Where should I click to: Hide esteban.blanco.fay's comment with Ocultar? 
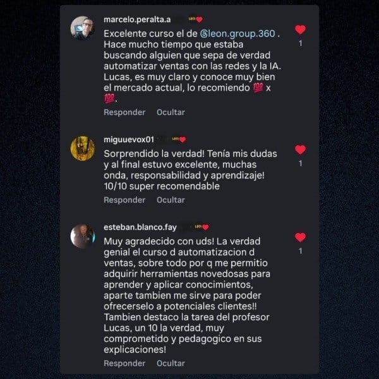point(171,363)
